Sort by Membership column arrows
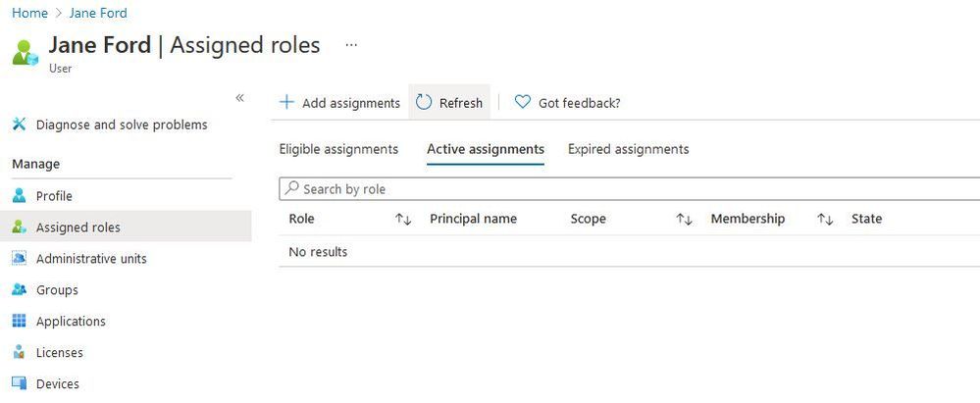The height and width of the screenshot is (403, 980). coord(825,220)
